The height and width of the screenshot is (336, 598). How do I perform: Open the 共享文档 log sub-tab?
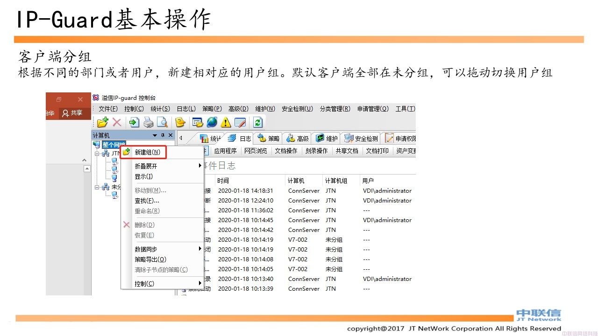(347, 151)
